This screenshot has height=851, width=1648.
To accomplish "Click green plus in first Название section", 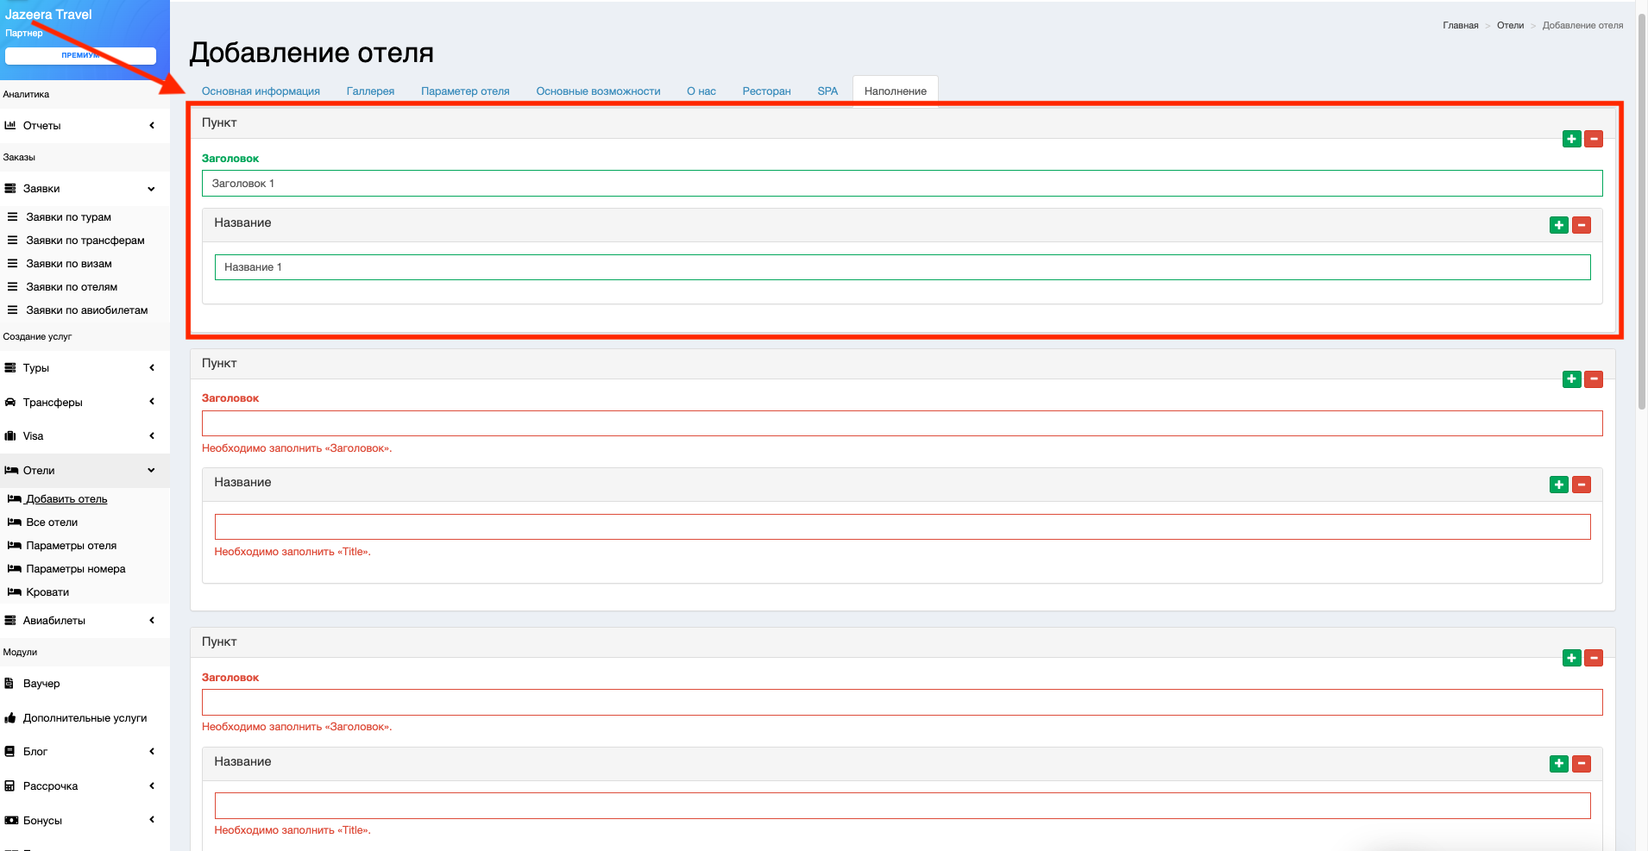I will [1558, 225].
